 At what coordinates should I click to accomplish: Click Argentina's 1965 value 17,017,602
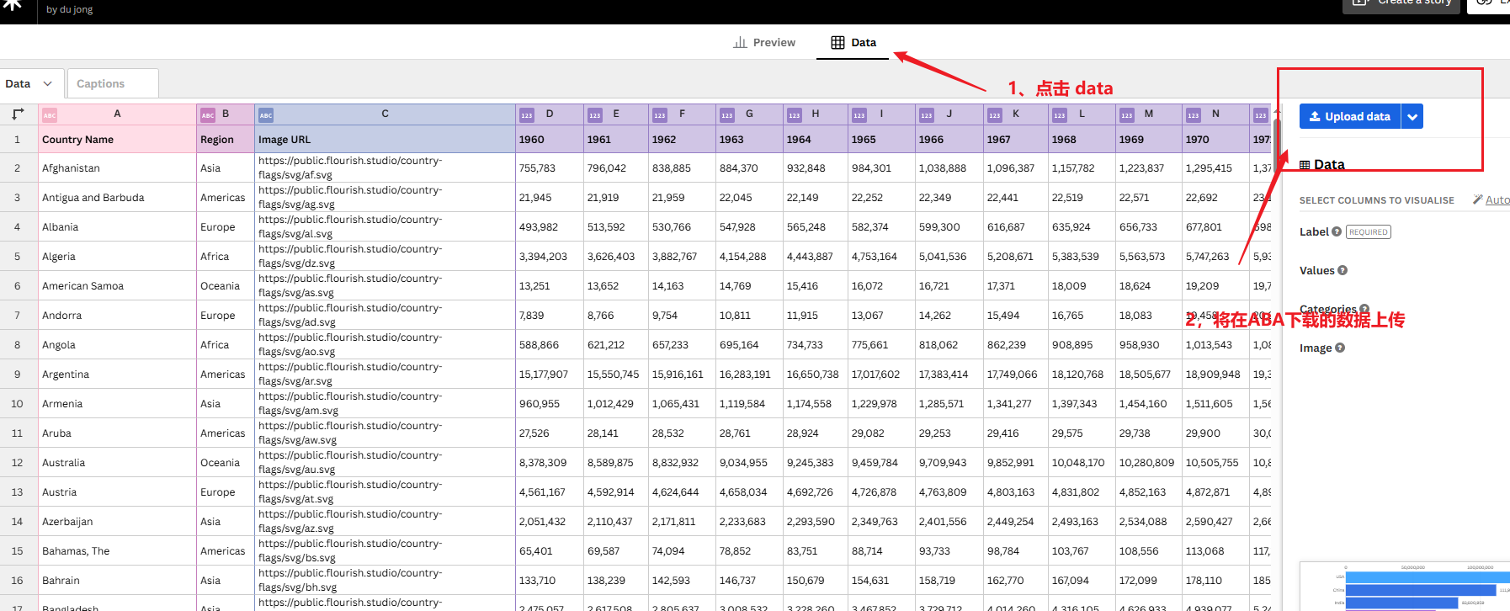coord(881,374)
